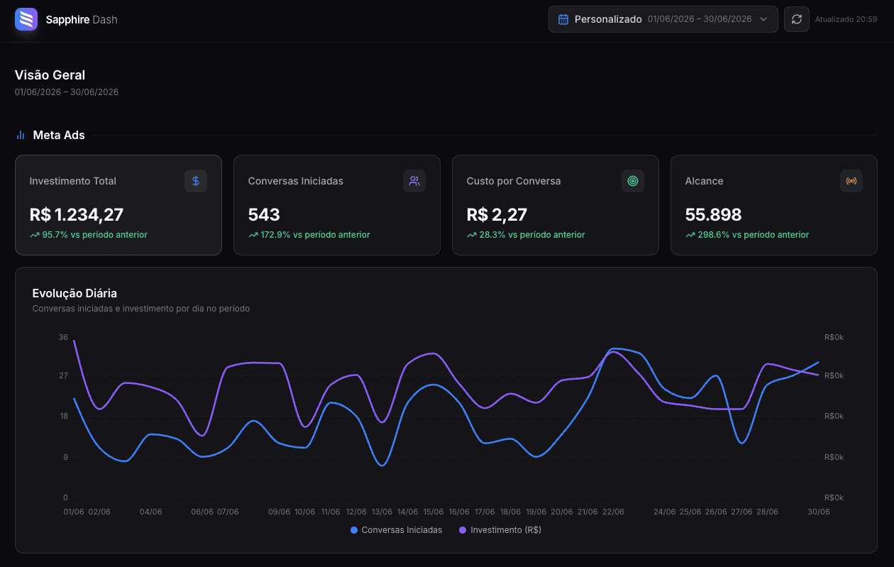Click the target icon on Custo por Conversa
The width and height of the screenshot is (894, 567).
tap(633, 181)
